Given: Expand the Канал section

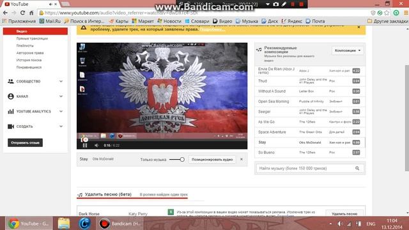Looking at the screenshot, I should point(35,96).
